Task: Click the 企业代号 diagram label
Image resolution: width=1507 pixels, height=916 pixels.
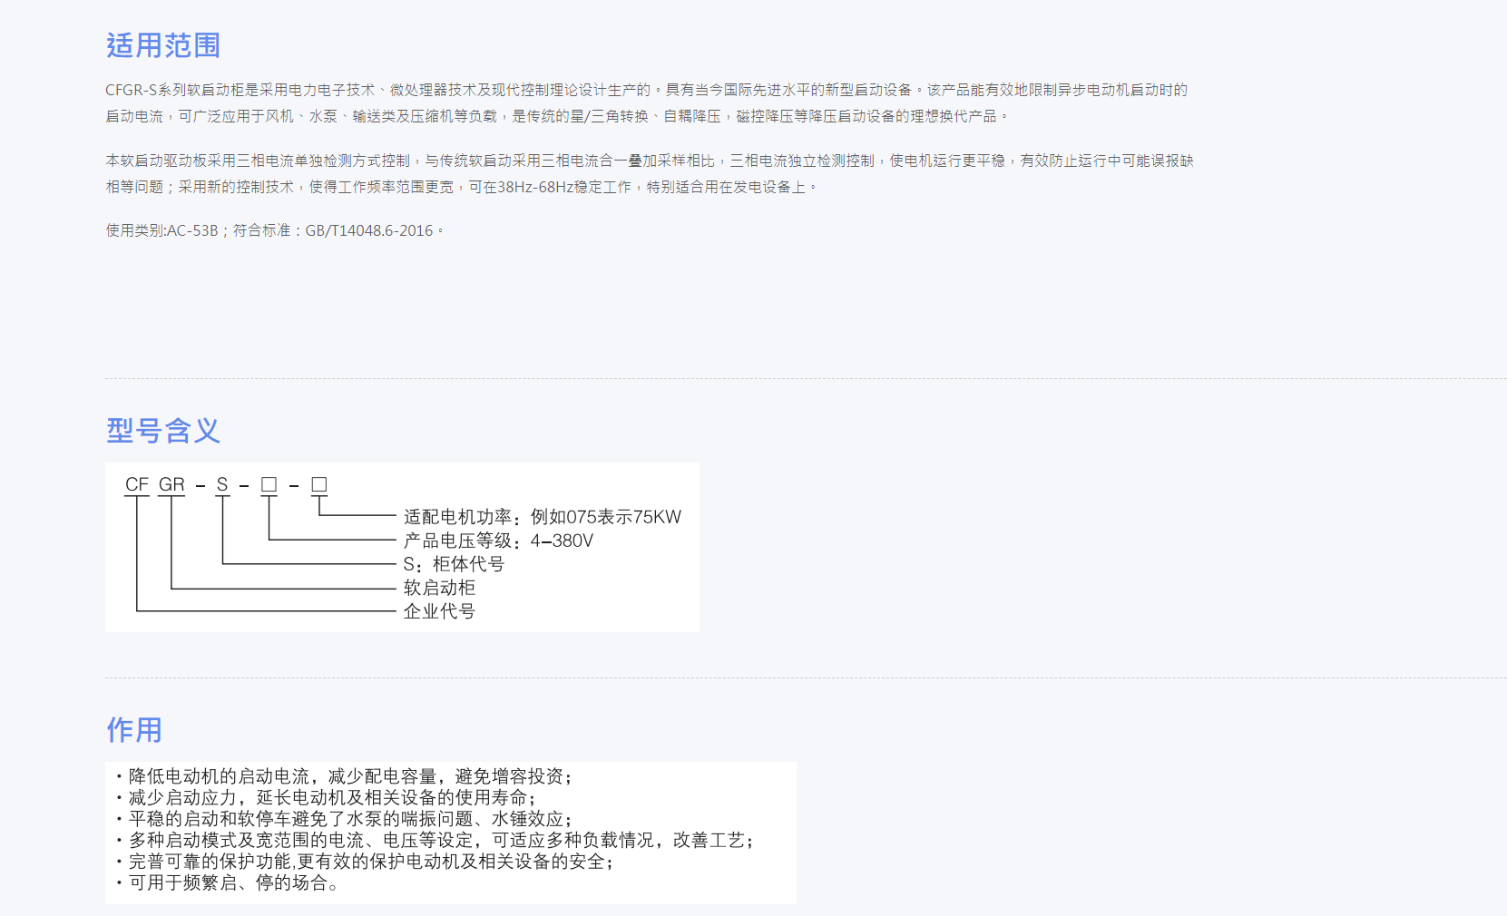Action: coord(439,611)
